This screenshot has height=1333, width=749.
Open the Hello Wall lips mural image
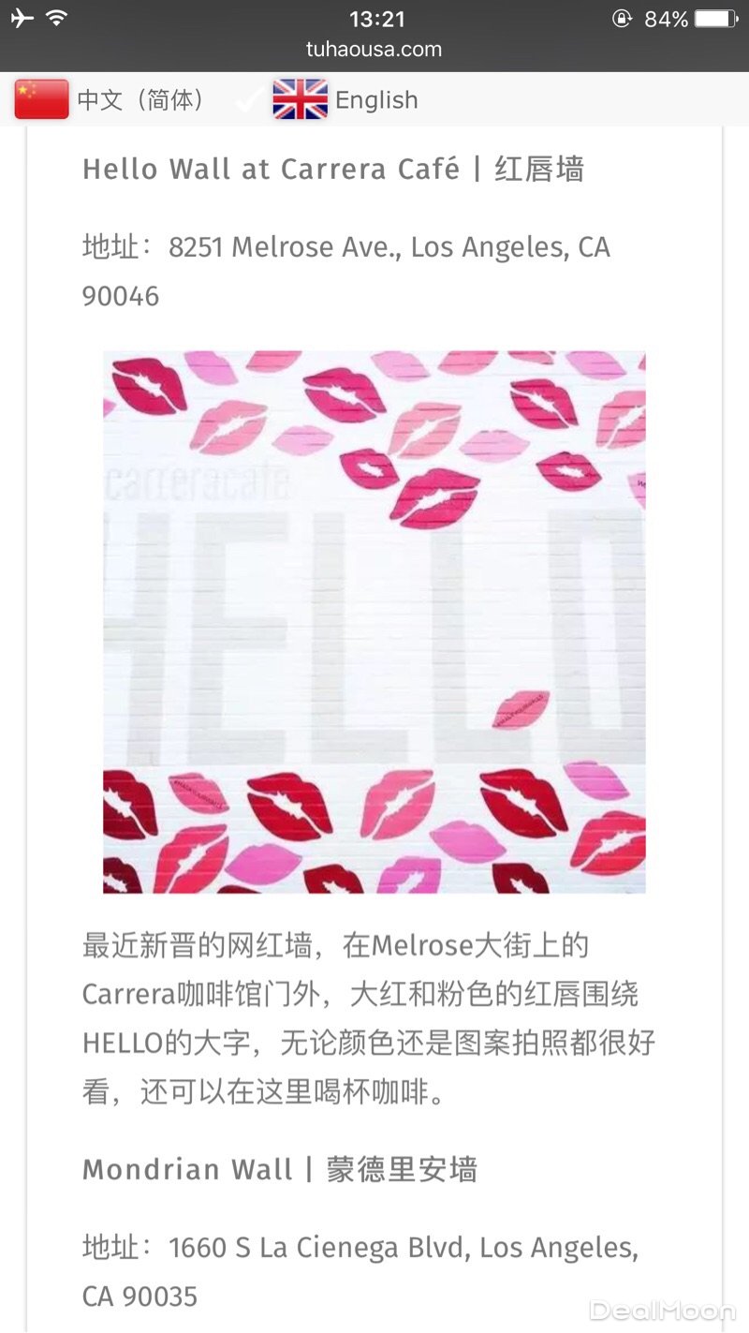pos(374,622)
